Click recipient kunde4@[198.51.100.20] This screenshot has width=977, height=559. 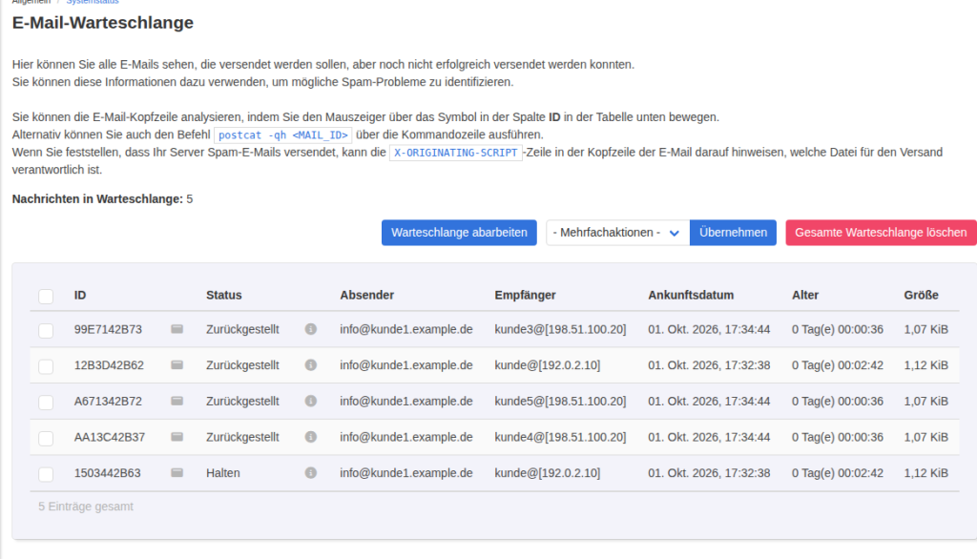pos(560,437)
